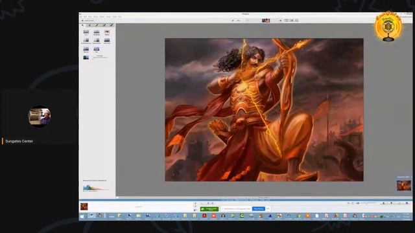Select the Retouch tool
The width and height of the screenshot is (415, 233).
(86, 49)
